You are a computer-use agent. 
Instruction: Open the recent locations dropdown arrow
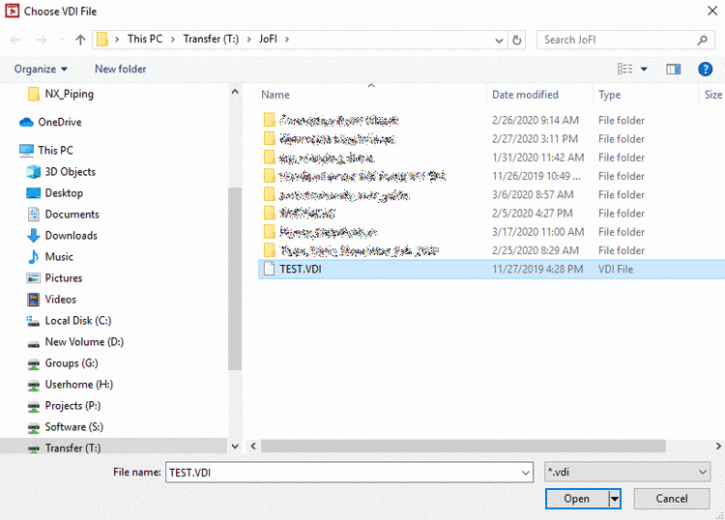point(62,40)
